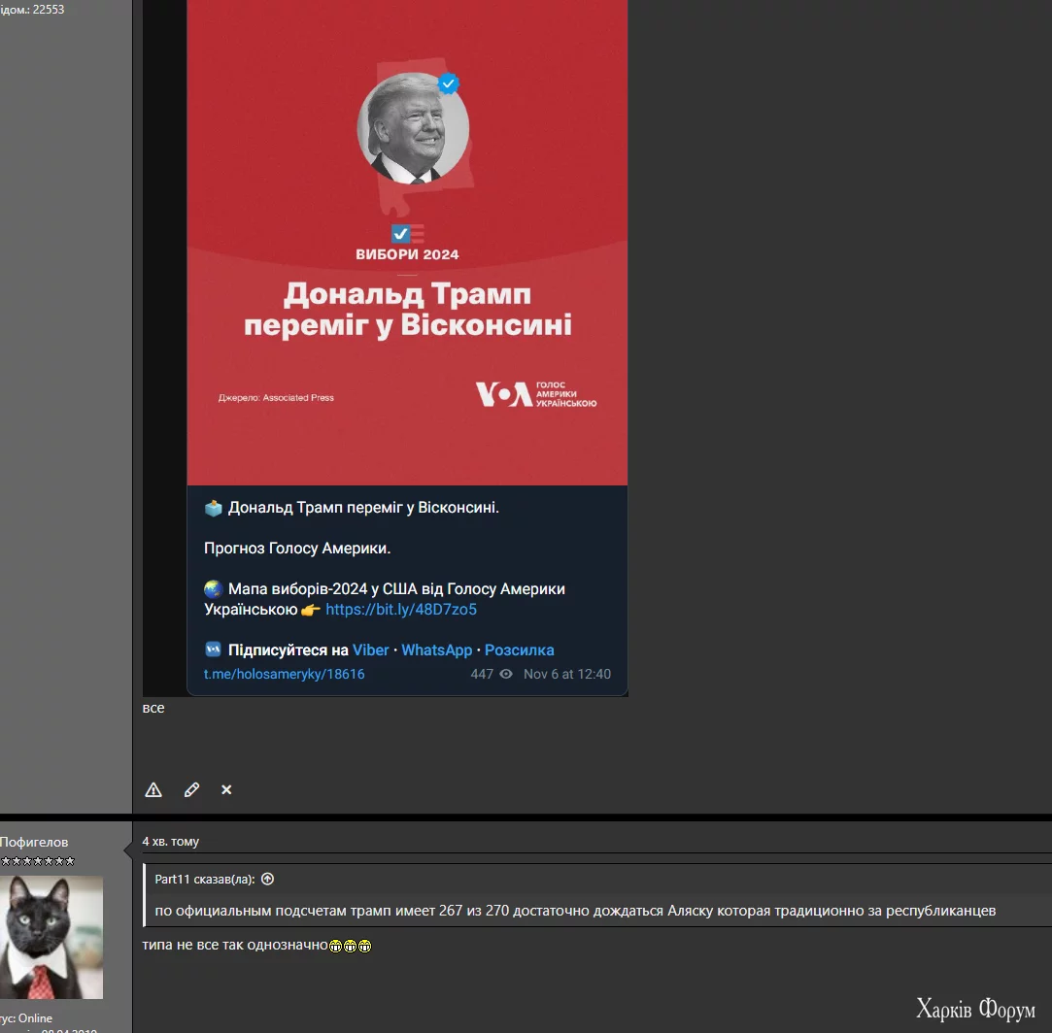
Task: Click the eye icon next to 447 views
Action: point(506,674)
